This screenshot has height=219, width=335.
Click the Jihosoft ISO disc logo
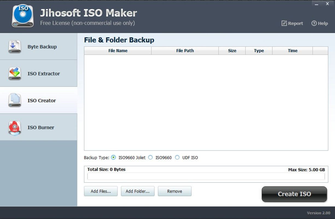(23, 16)
